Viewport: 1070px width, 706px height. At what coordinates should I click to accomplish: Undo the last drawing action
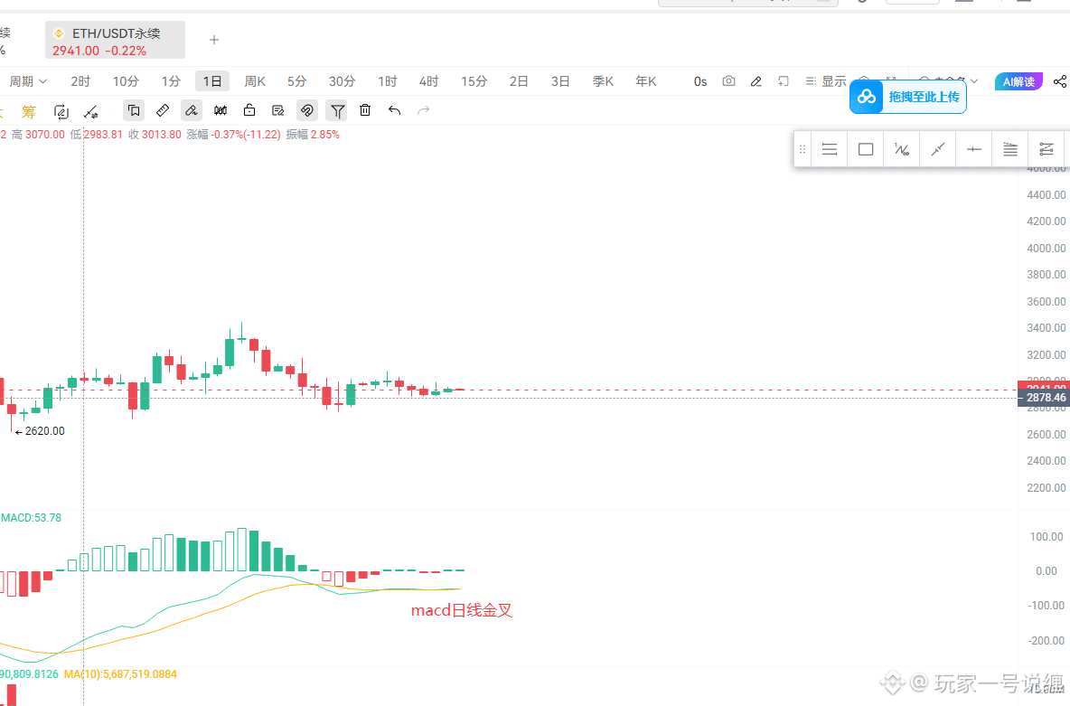pos(393,110)
